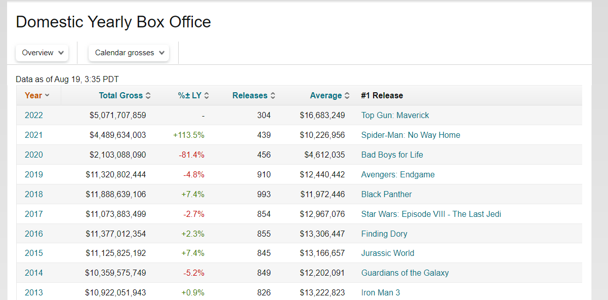
Task: Click the $11,888,639,106 total gross cell
Action: click(116, 194)
